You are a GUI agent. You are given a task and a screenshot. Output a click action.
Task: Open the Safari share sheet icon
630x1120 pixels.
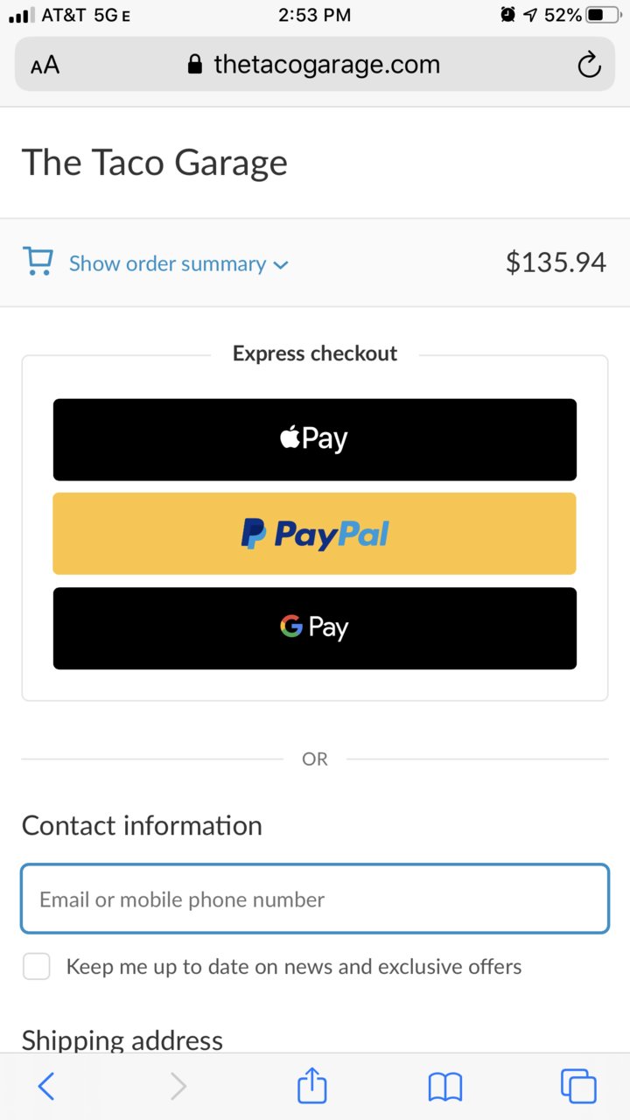(312, 1085)
